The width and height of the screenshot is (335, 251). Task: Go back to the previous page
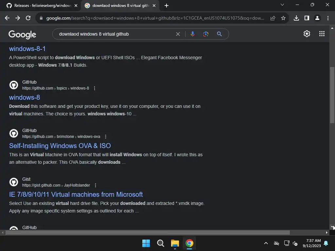point(7,18)
